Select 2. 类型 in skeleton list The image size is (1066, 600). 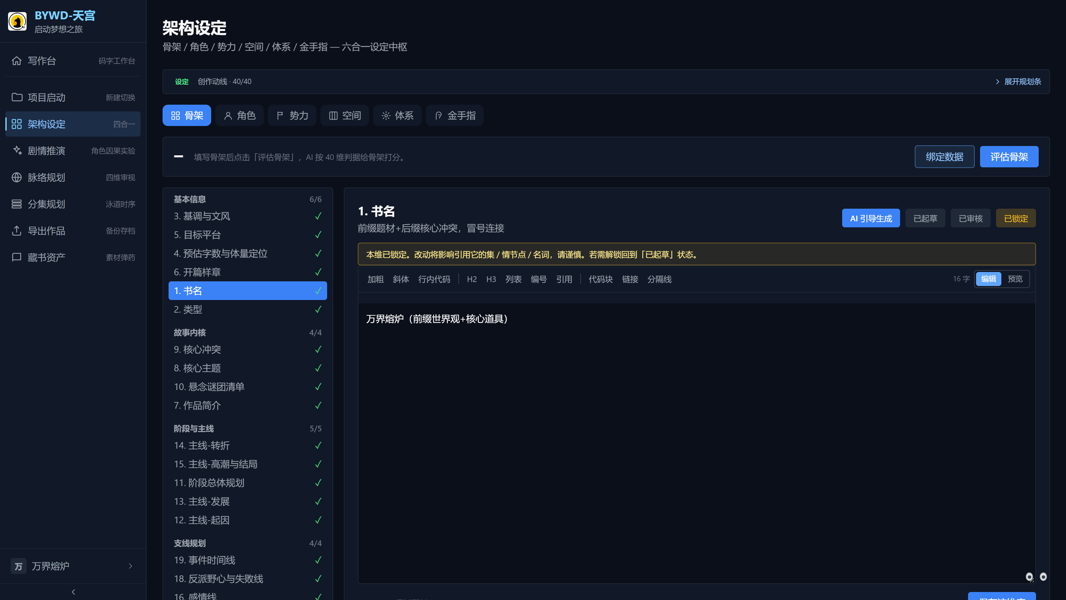pyautogui.click(x=248, y=309)
